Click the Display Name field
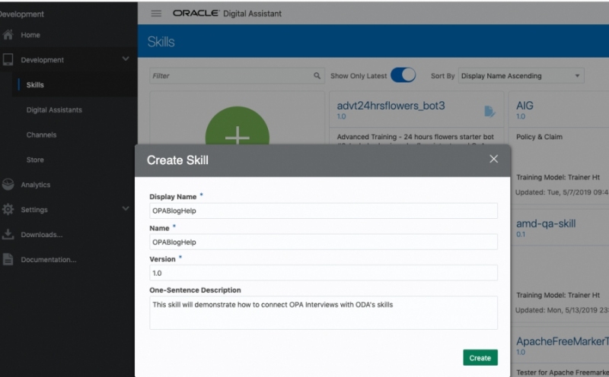Image resolution: width=609 pixels, height=377 pixels. 324,211
